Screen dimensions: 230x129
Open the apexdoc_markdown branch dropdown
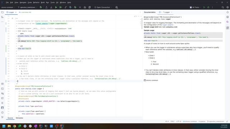(28, 7)
